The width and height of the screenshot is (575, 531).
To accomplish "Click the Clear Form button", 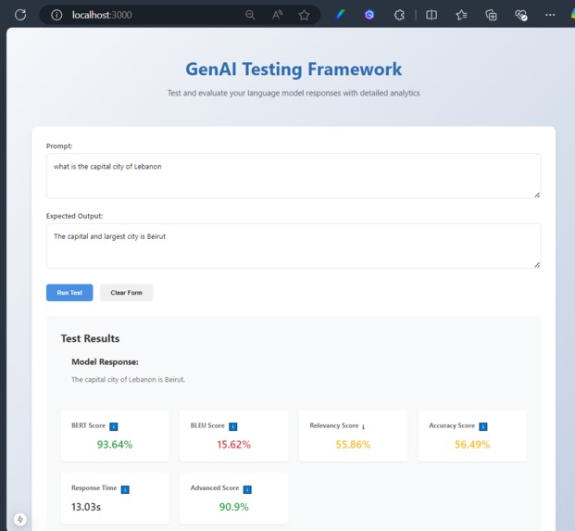I will [x=127, y=293].
